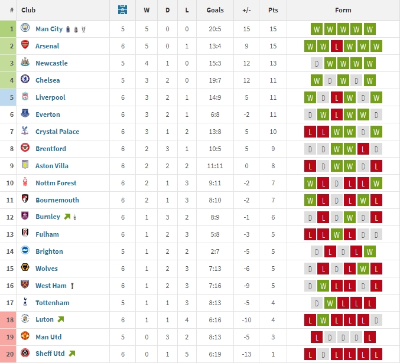Sort the table by Pts column

click(x=273, y=10)
